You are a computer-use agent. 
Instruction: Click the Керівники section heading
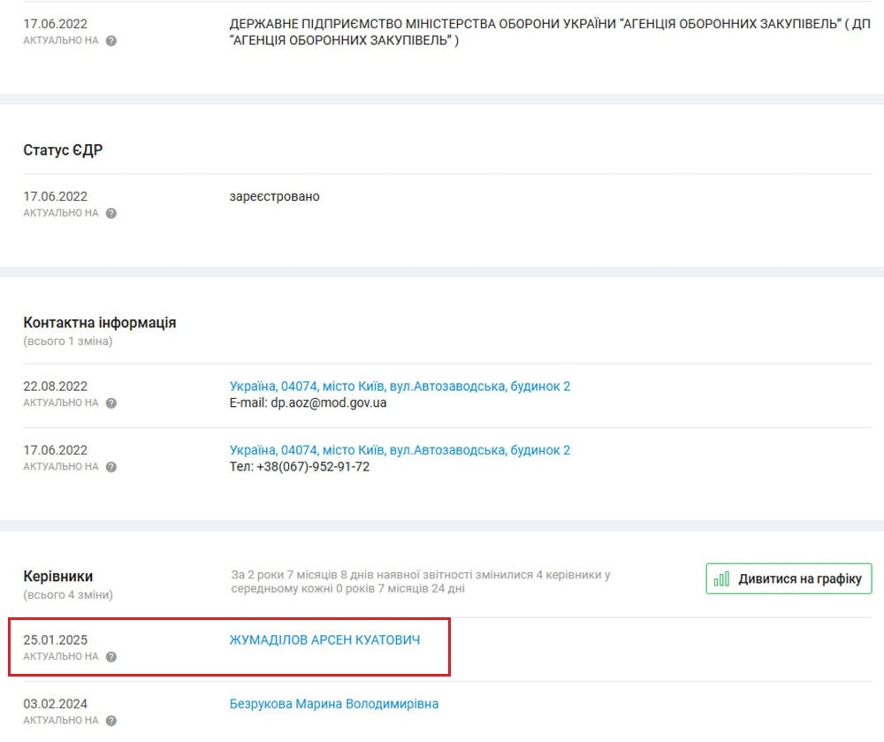tap(57, 576)
